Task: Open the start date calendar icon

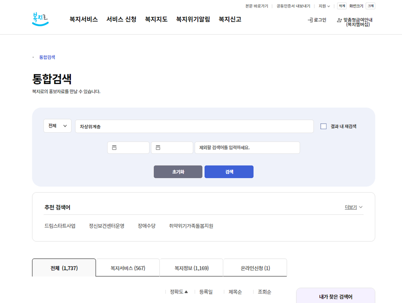Action: click(x=114, y=148)
